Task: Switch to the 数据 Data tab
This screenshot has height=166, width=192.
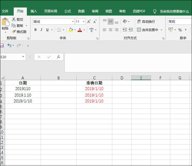Action: click(x=81, y=11)
